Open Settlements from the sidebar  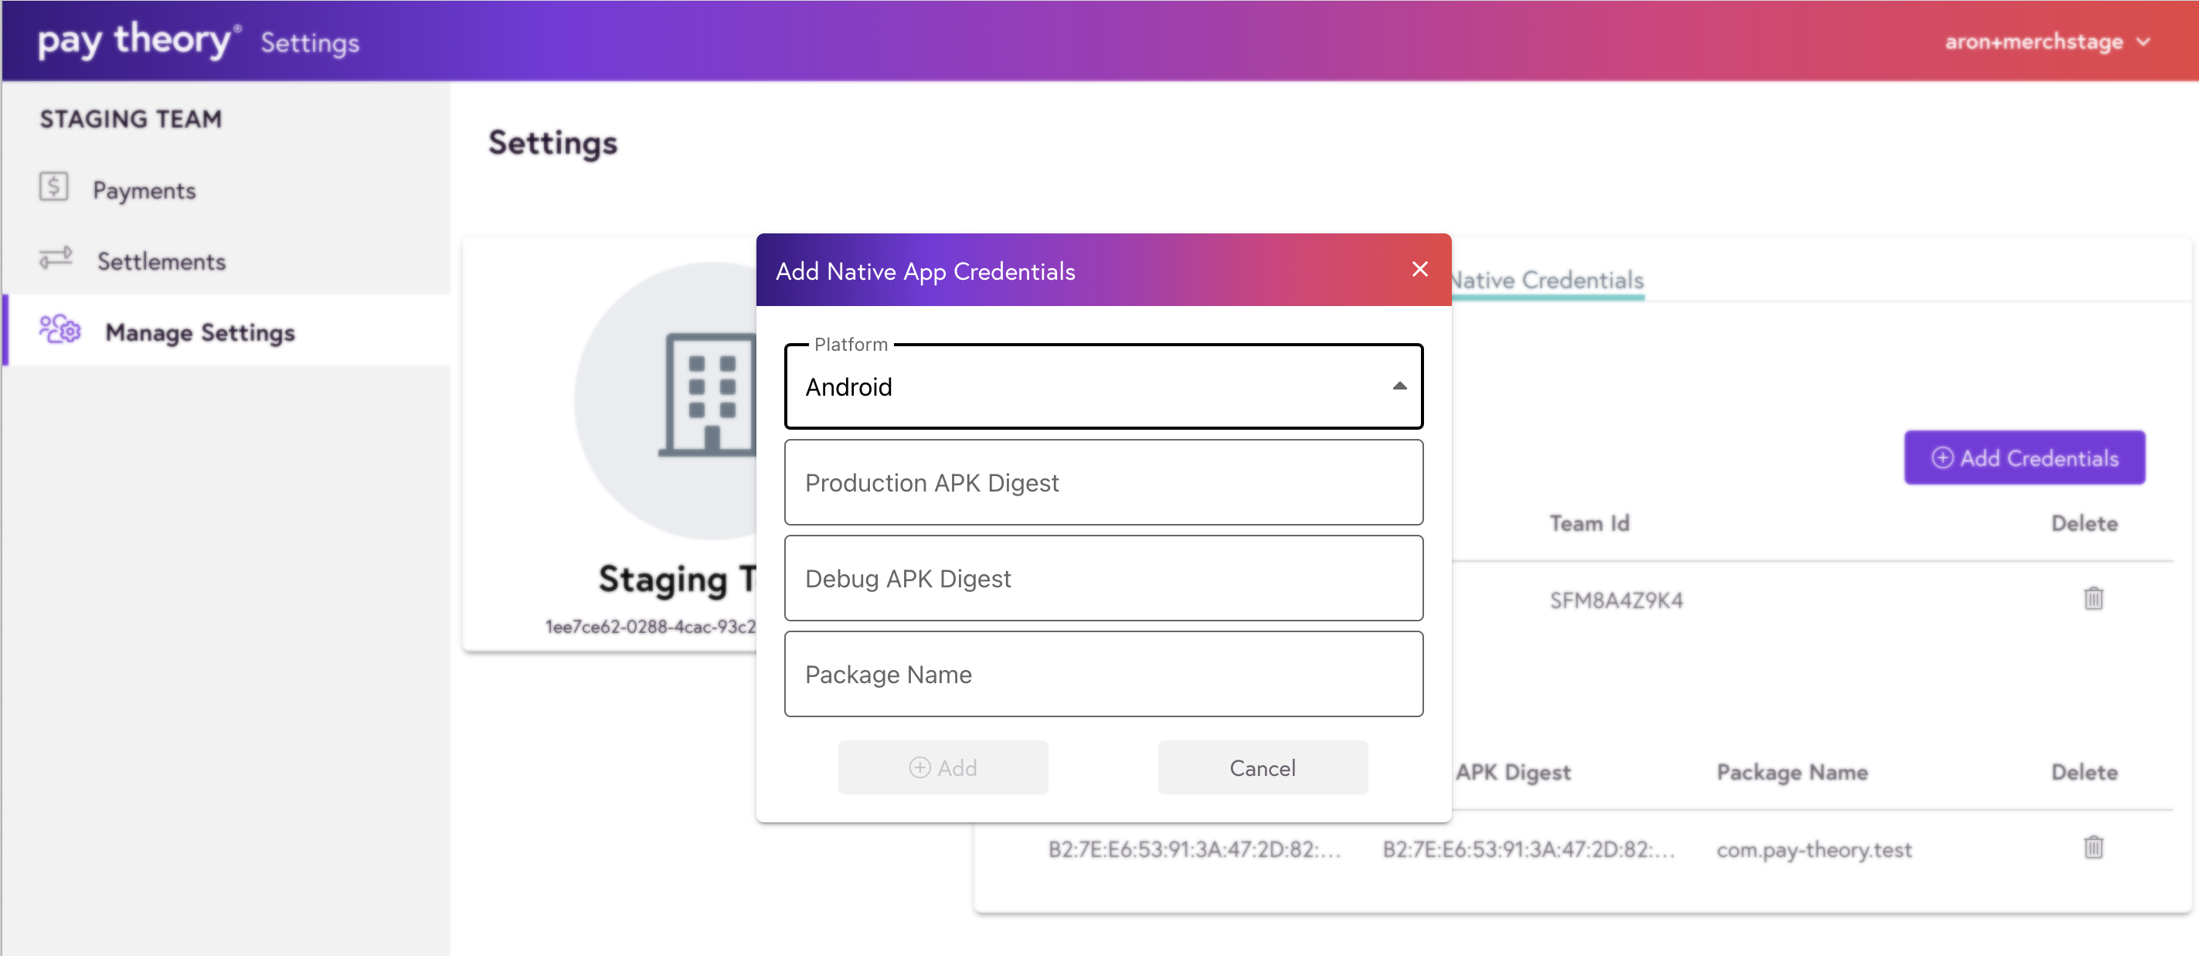coord(161,261)
